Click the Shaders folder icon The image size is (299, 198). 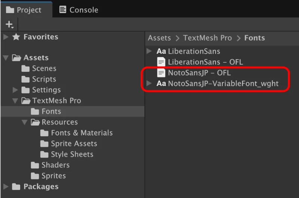tap(35, 165)
